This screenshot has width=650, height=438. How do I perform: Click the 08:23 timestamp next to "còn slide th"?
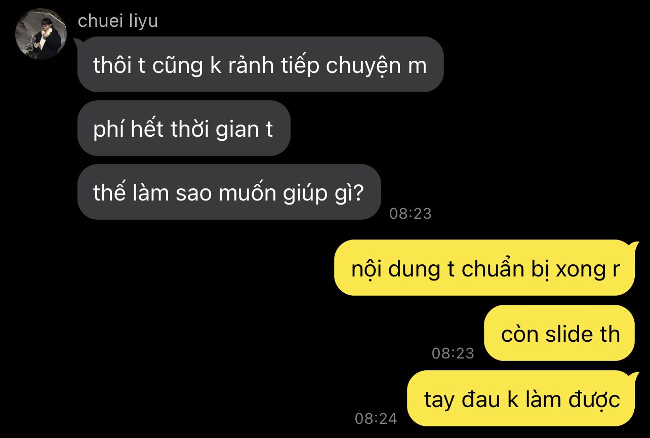coord(453,353)
